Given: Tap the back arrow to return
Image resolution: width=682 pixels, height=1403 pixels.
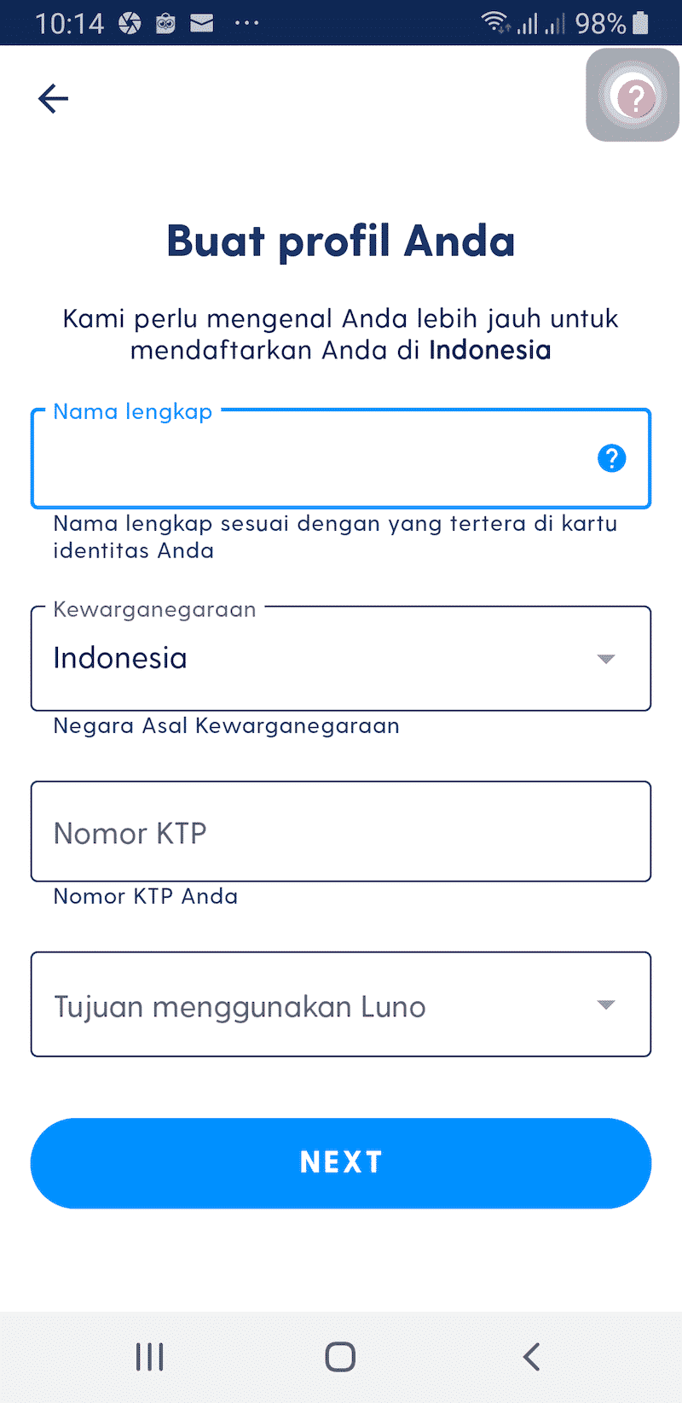Looking at the screenshot, I should tap(53, 98).
